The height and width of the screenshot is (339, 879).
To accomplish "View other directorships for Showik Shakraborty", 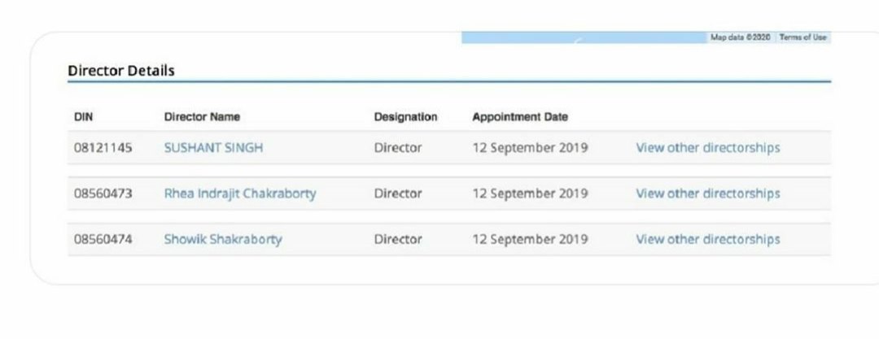I will [x=707, y=239].
